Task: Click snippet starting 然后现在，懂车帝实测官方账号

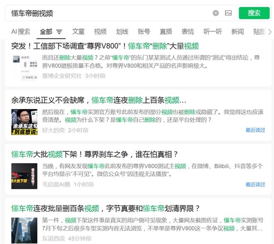Action: coord(153,116)
